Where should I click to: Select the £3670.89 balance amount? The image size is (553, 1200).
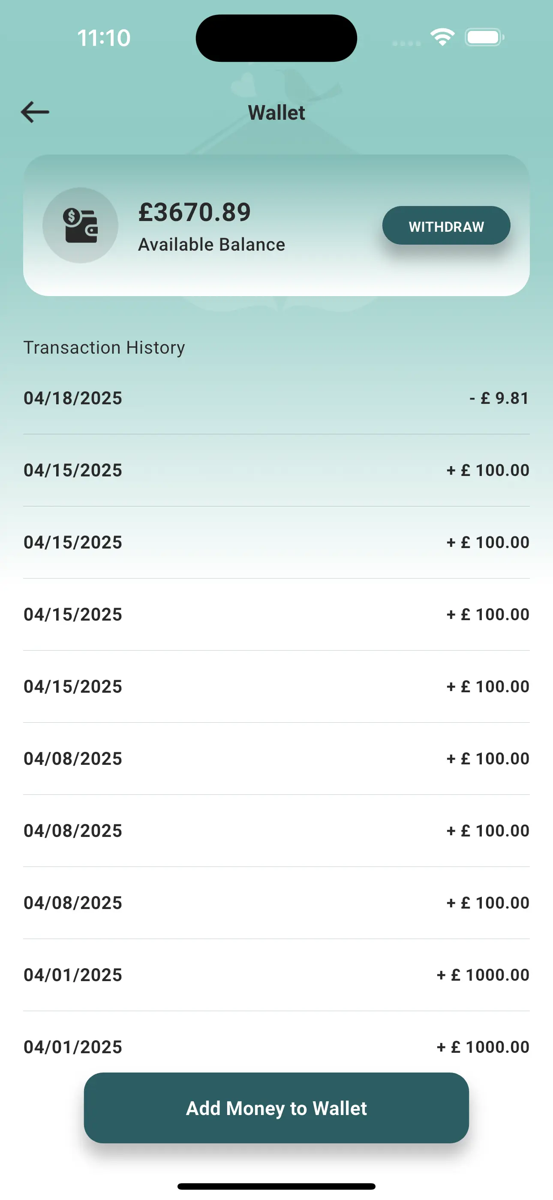(195, 212)
